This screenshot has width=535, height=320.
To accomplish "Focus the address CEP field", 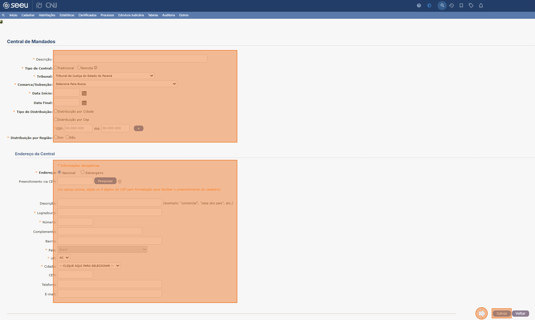I will pos(75,274).
